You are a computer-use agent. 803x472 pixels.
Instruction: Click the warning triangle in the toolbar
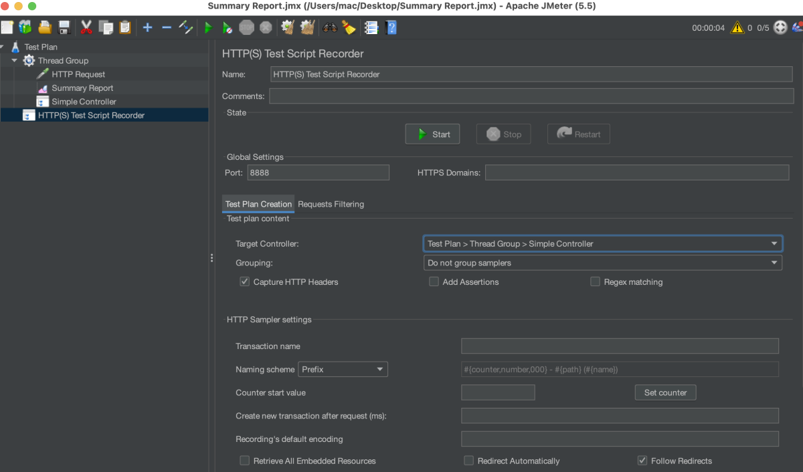737,27
